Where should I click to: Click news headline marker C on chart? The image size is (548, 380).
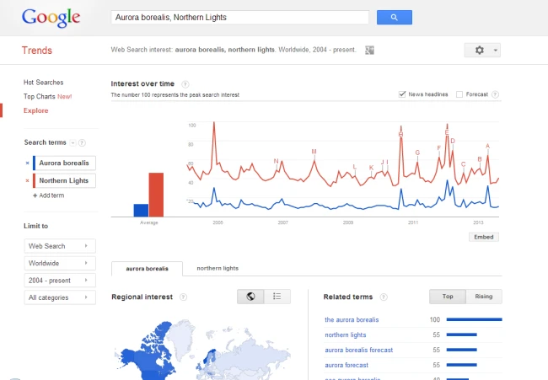(463, 164)
